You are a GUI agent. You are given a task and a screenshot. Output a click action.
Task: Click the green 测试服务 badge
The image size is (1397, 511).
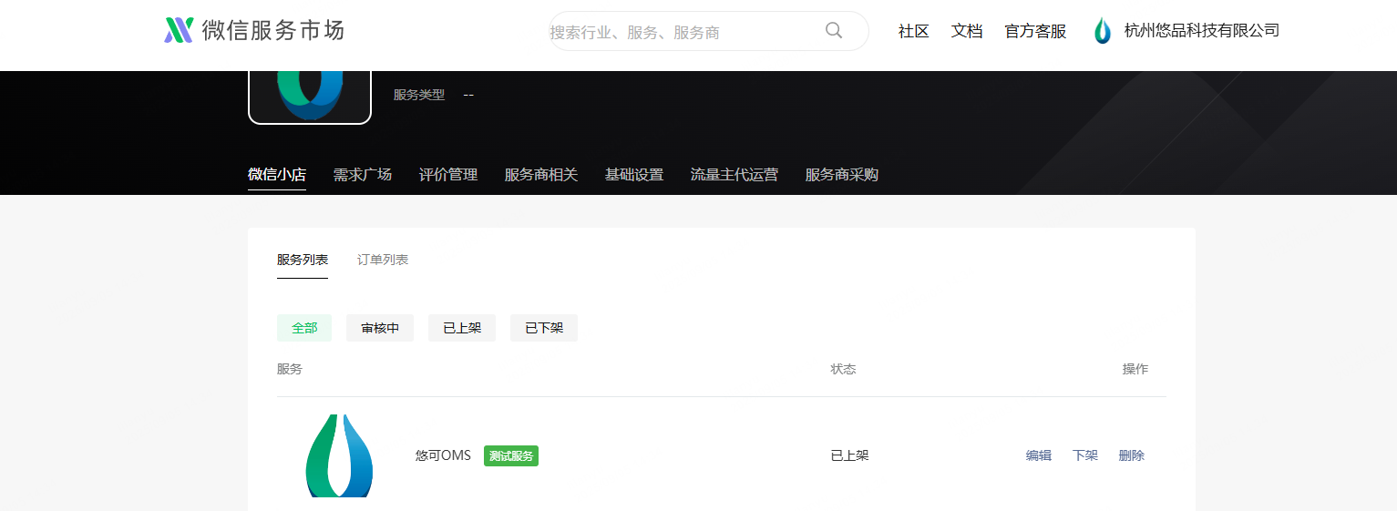pyautogui.click(x=511, y=455)
